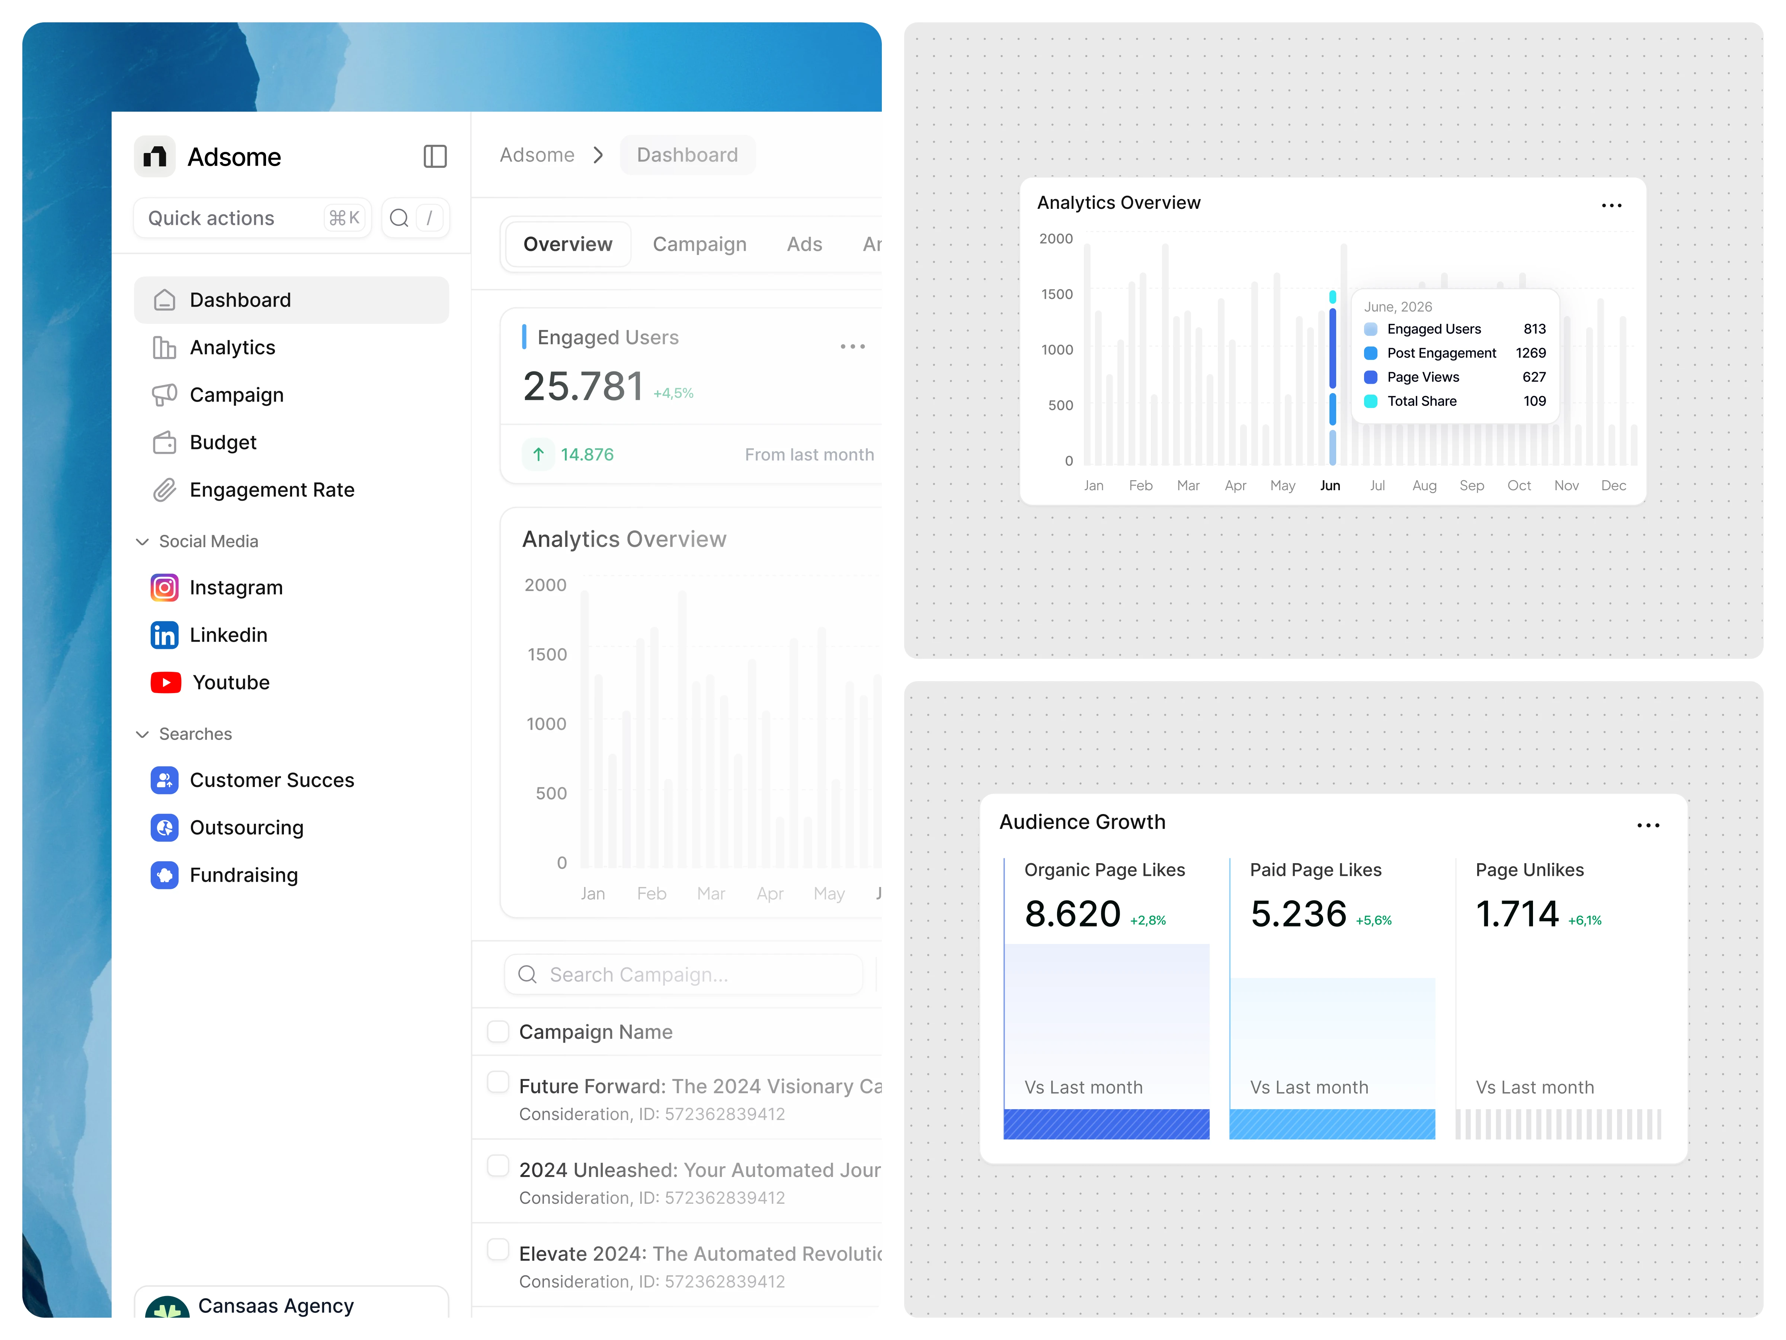Select the 2024 Unleashed campaign checkbox
Image resolution: width=1786 pixels, height=1340 pixels.
click(x=498, y=1165)
